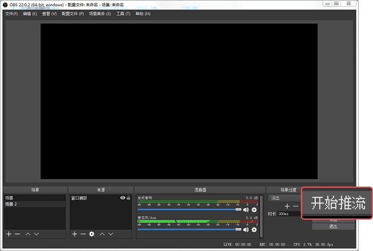The width and height of the screenshot is (373, 251).
Task: Open 查看(V) menu
Action: [x=49, y=14]
